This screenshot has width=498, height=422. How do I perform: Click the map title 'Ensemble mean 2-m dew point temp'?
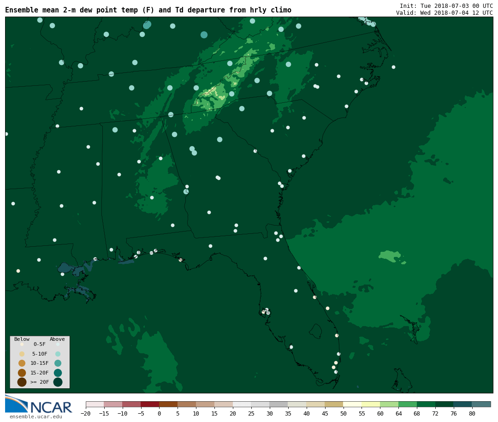(x=148, y=10)
